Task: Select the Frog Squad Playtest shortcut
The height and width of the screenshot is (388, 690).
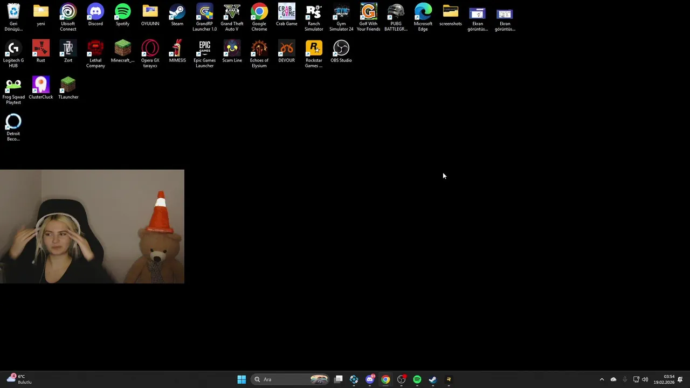Action: (x=13, y=91)
